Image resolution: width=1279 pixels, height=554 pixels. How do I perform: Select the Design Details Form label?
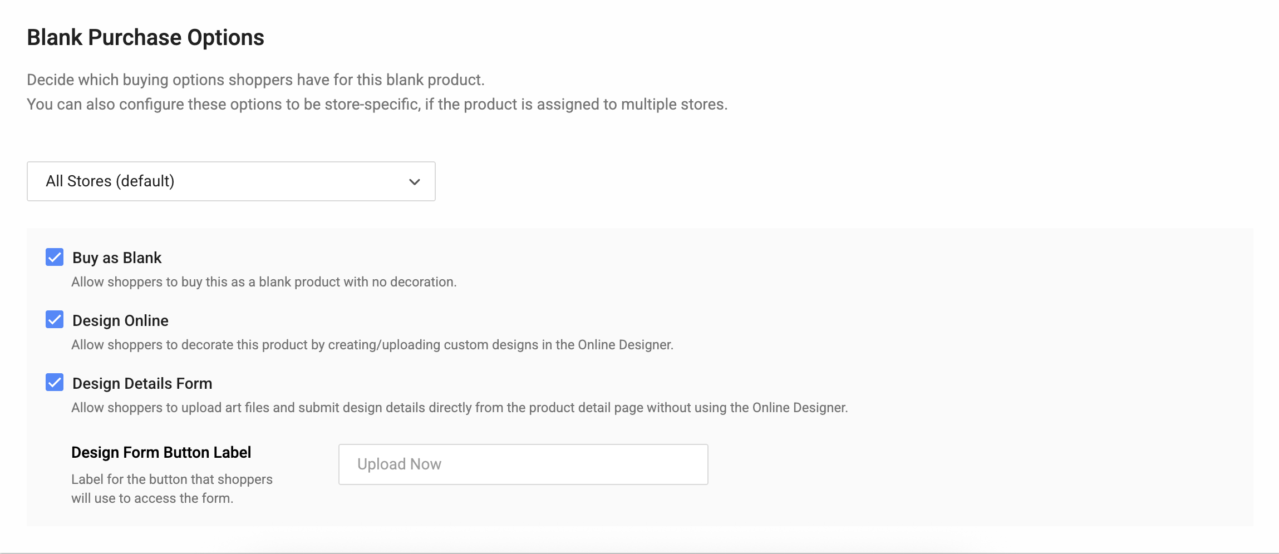[141, 383]
